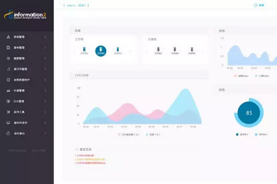
Task: Select the last grey disaster-recovery machine icon
Action: 192,51
